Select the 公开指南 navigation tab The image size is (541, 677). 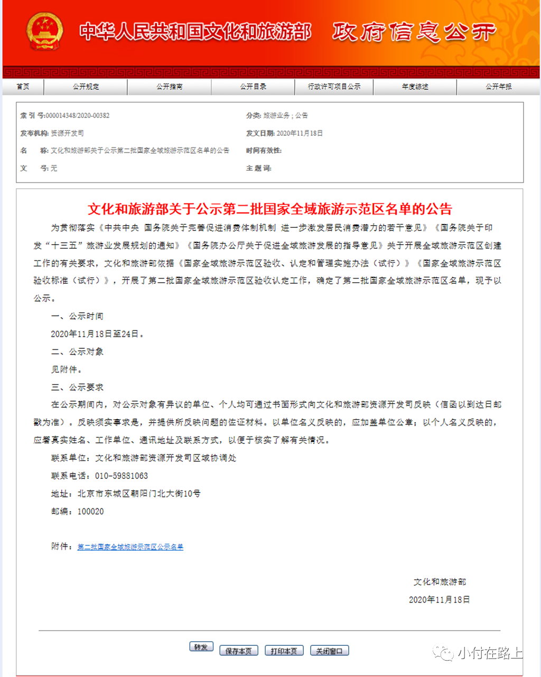(x=169, y=87)
